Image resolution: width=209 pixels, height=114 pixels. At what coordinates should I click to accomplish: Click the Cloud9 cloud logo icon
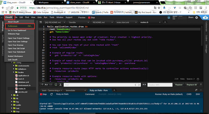click(205, 17)
